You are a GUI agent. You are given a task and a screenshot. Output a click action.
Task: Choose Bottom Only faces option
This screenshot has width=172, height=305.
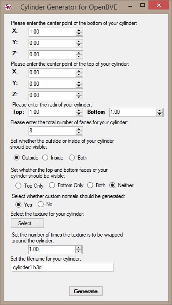point(66,185)
